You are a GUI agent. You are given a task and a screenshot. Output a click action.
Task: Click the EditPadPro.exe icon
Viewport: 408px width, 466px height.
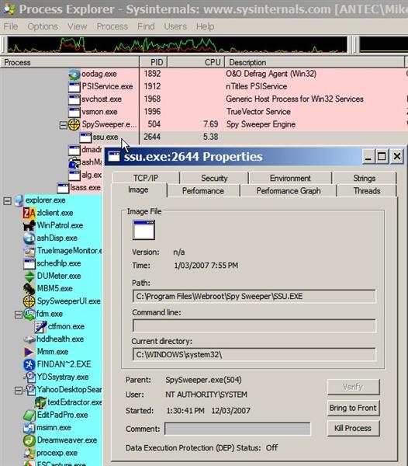point(29,416)
